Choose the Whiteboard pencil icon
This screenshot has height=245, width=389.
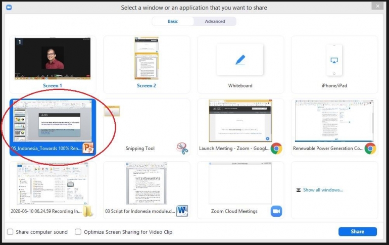click(240, 60)
